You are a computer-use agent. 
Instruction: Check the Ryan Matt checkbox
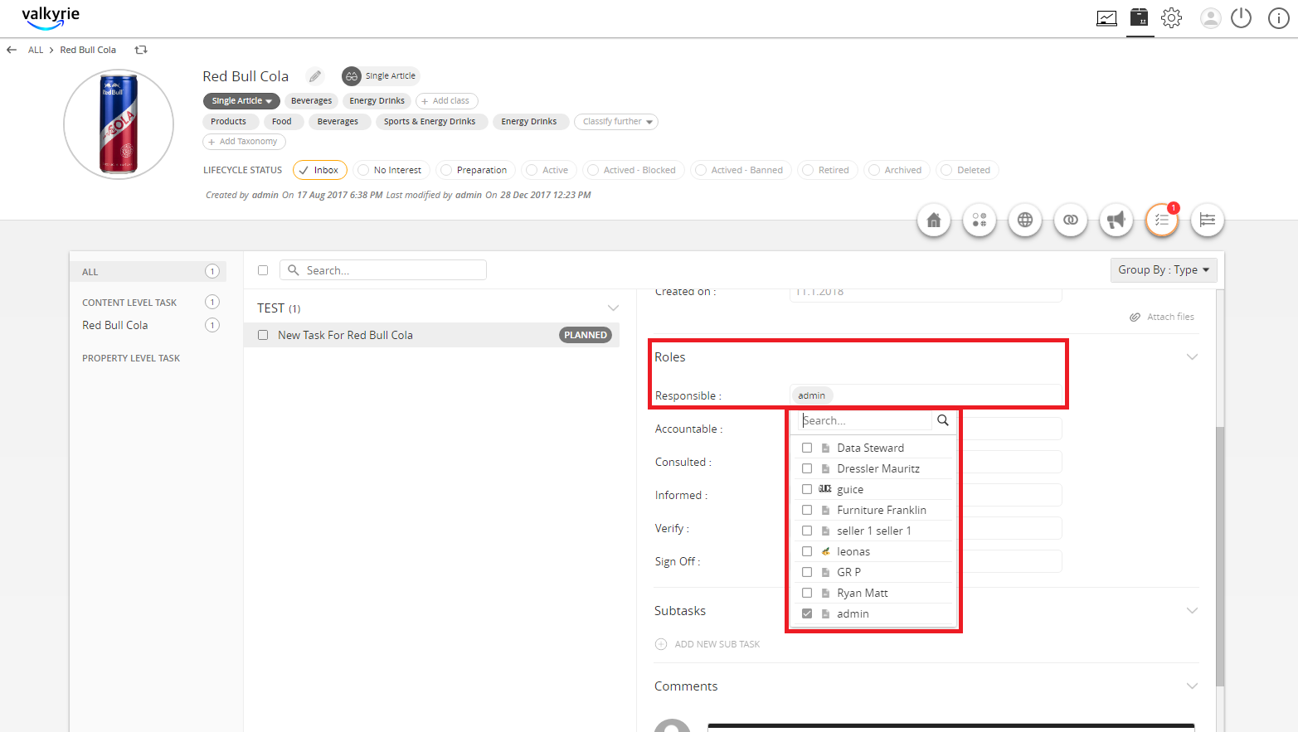pyautogui.click(x=807, y=593)
